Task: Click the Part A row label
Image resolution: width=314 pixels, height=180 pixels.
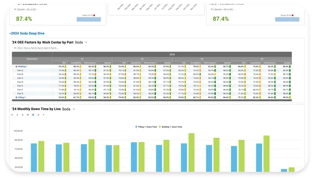Action: pos(20,71)
